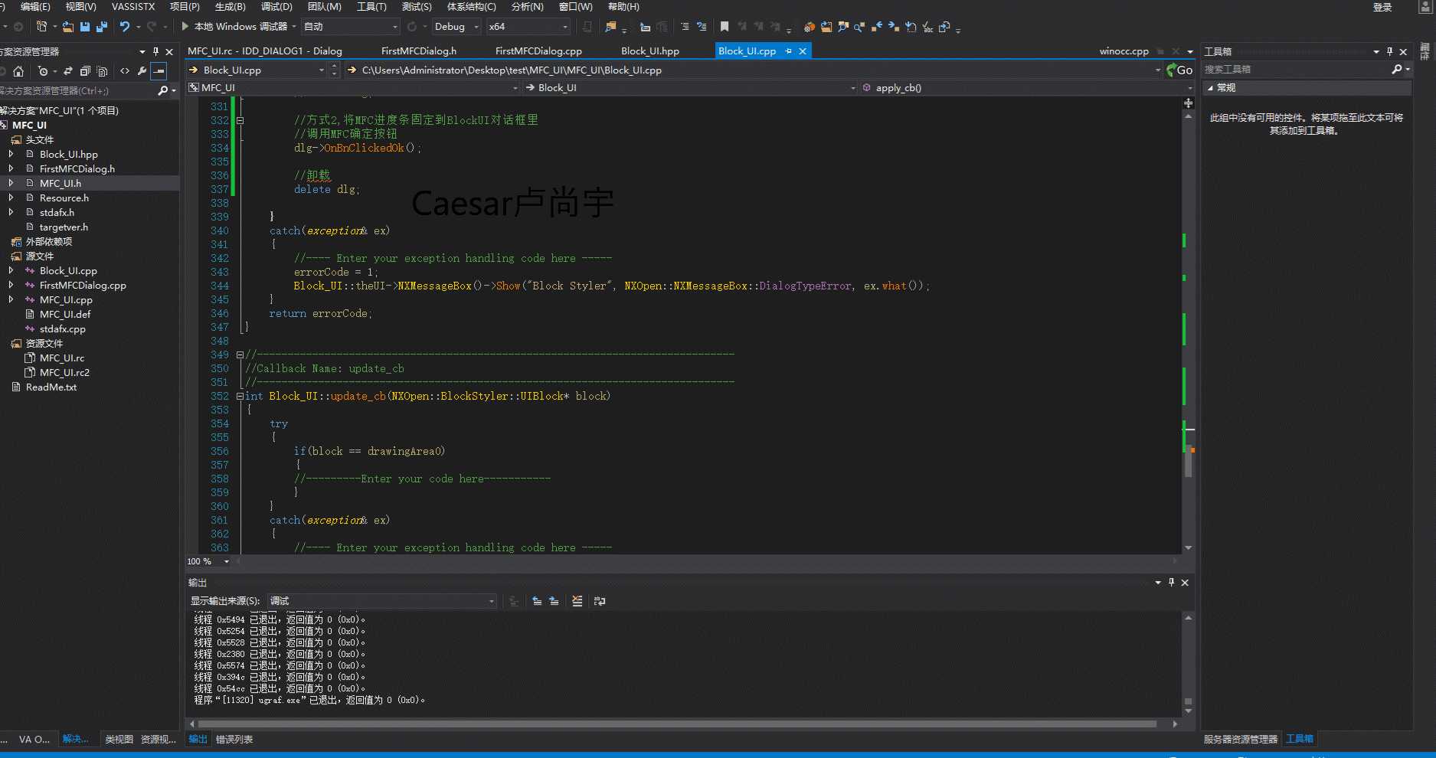Clear all output icon in Output panel
1436x758 pixels.
[577, 601]
